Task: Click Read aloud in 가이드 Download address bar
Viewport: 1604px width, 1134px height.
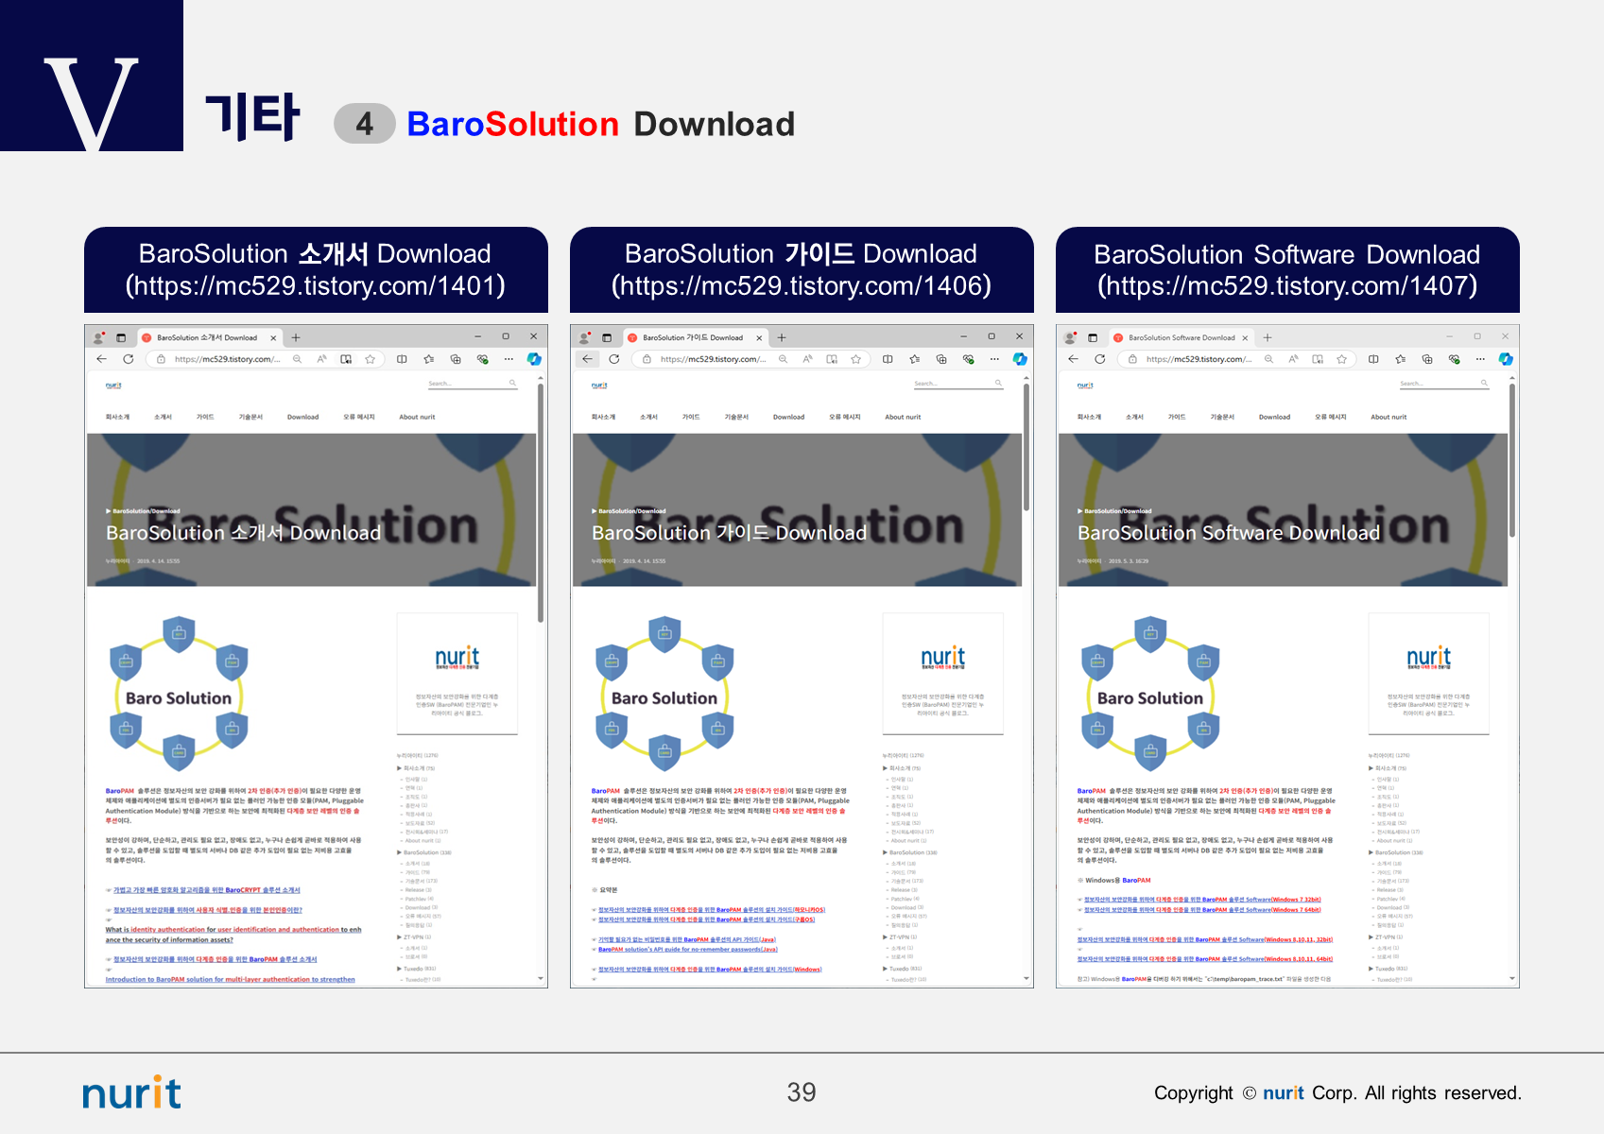Action: (x=807, y=359)
